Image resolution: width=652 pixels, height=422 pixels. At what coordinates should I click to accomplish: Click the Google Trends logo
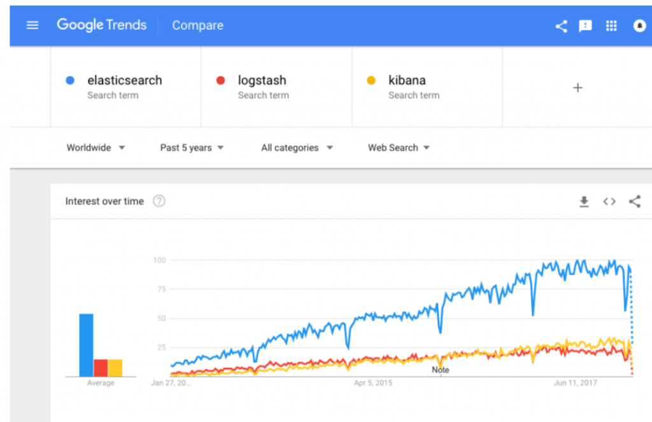[102, 25]
